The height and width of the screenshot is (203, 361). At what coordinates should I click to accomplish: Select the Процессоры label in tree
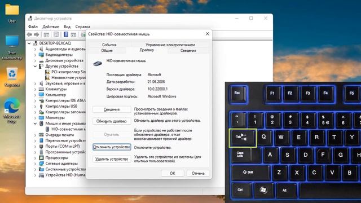point(56,158)
